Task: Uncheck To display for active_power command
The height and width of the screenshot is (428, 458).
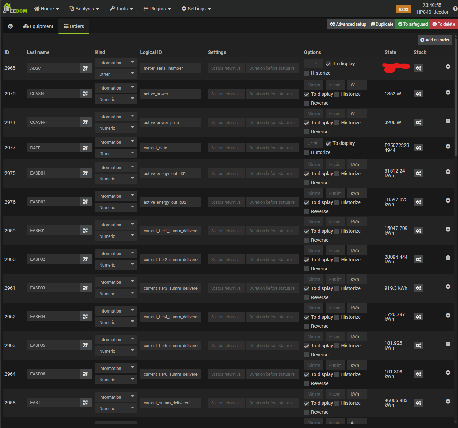Action: coord(307,94)
